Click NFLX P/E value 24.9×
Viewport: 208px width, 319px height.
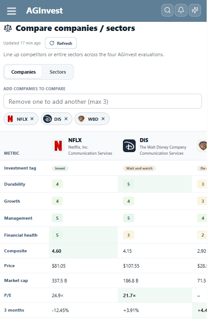58,295
